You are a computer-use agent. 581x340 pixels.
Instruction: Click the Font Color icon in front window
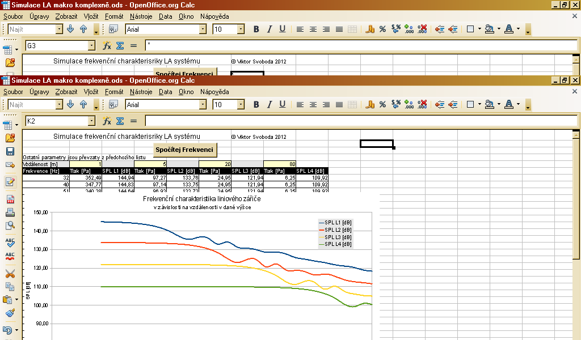click(x=508, y=104)
